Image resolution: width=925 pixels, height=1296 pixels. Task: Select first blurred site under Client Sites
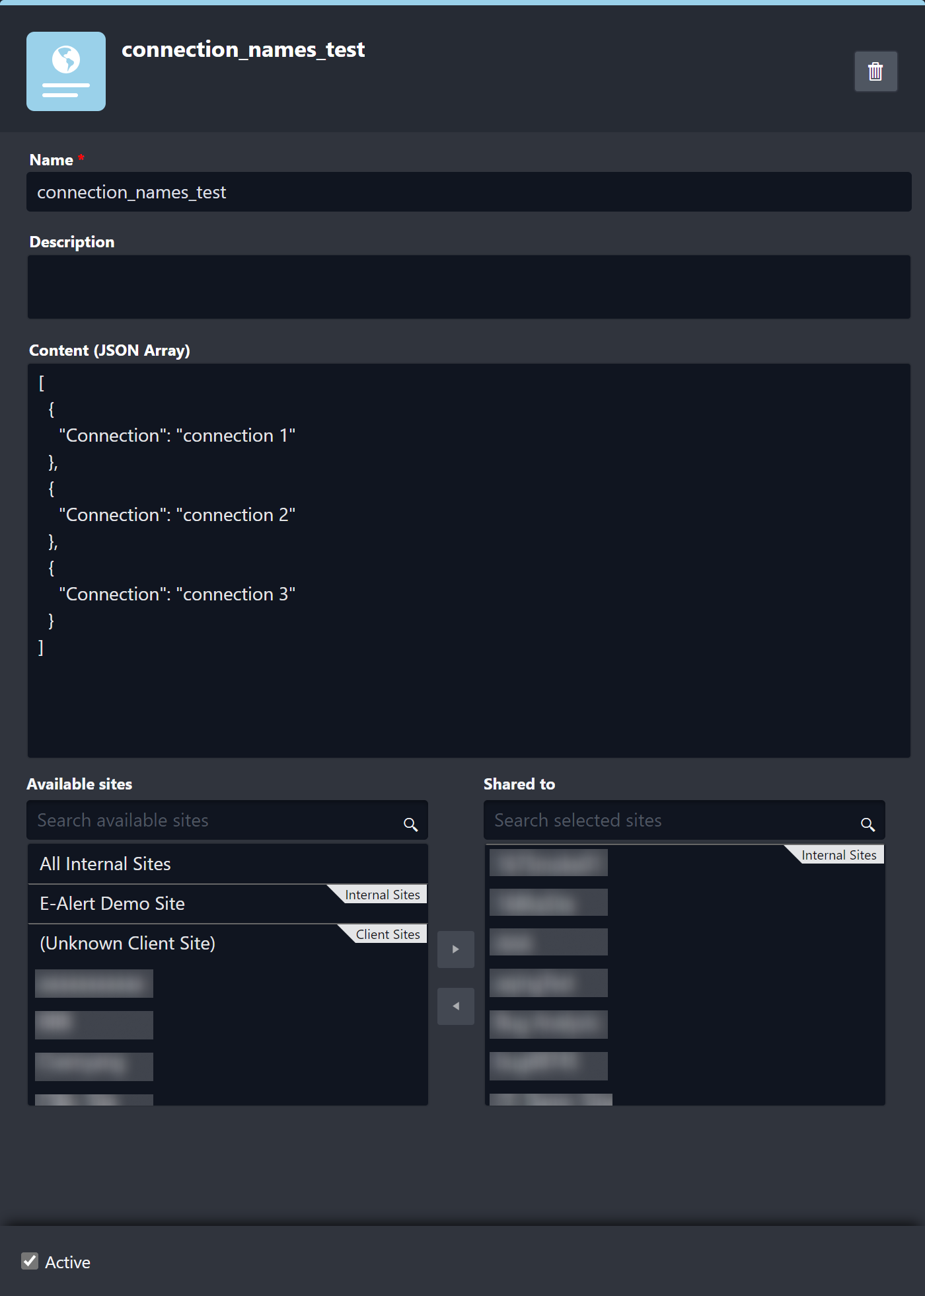click(x=94, y=983)
